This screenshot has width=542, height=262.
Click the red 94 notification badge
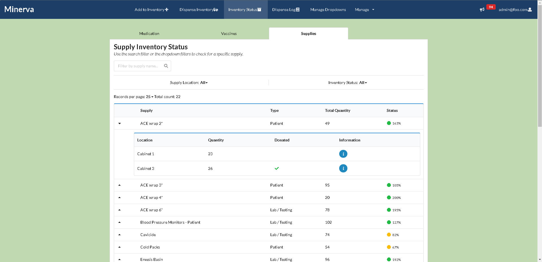click(491, 7)
